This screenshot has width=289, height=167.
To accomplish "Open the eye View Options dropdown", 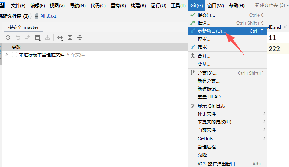I will click(60, 38).
